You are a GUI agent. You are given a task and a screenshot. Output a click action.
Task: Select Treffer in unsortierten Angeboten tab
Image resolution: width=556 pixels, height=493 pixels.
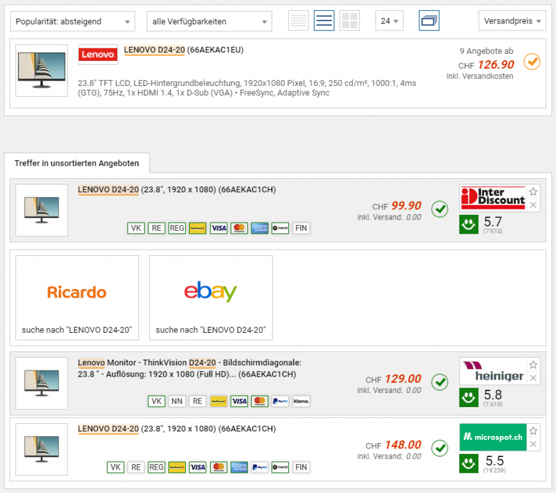coord(77,163)
